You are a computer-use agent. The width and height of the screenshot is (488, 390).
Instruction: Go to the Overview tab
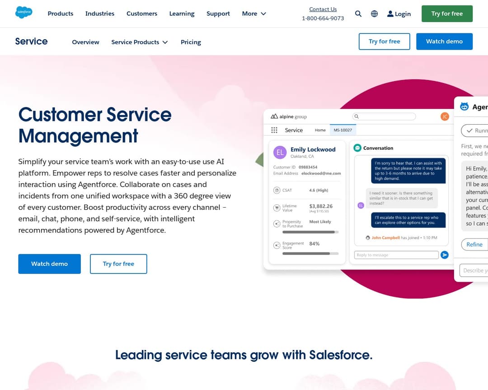tap(85, 42)
